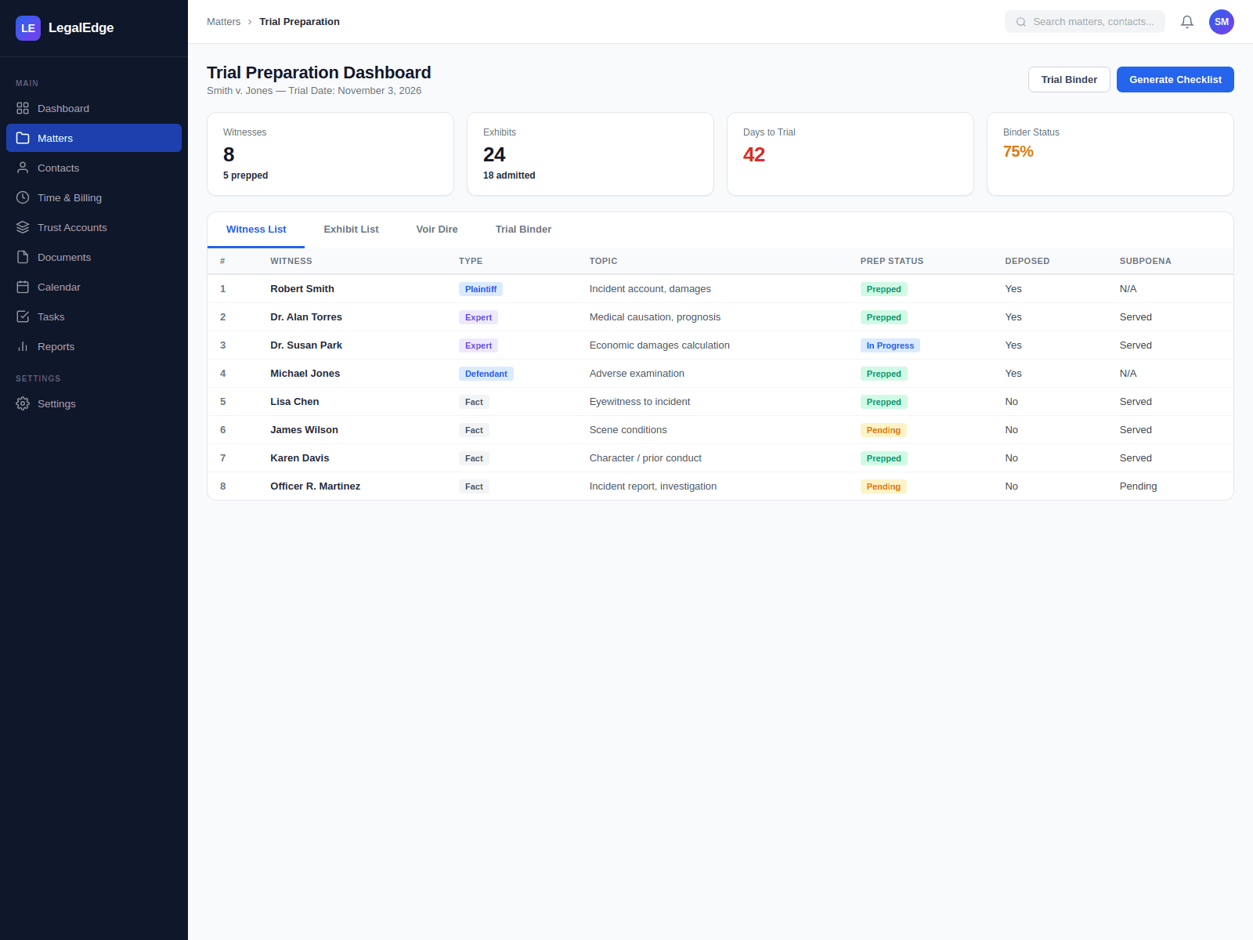The width and height of the screenshot is (1253, 940).
Task: Click the Calendar icon in sidebar
Action: pyautogui.click(x=23, y=287)
